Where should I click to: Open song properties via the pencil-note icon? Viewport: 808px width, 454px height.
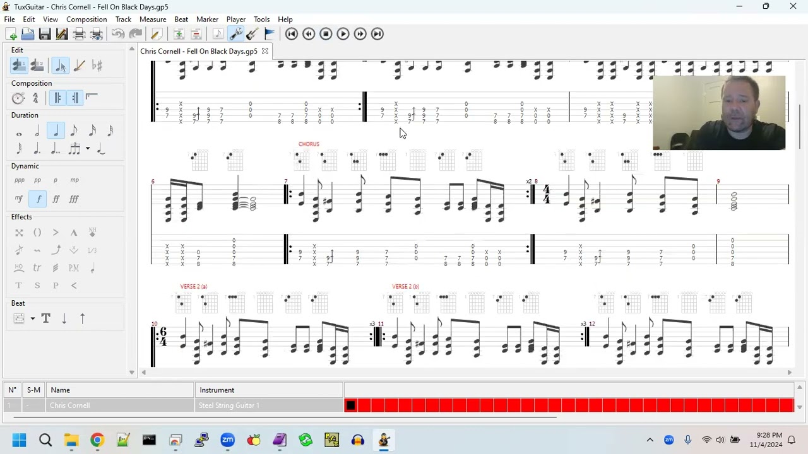click(157, 34)
